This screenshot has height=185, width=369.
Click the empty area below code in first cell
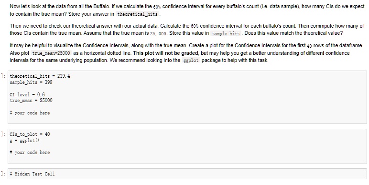pos(187,120)
